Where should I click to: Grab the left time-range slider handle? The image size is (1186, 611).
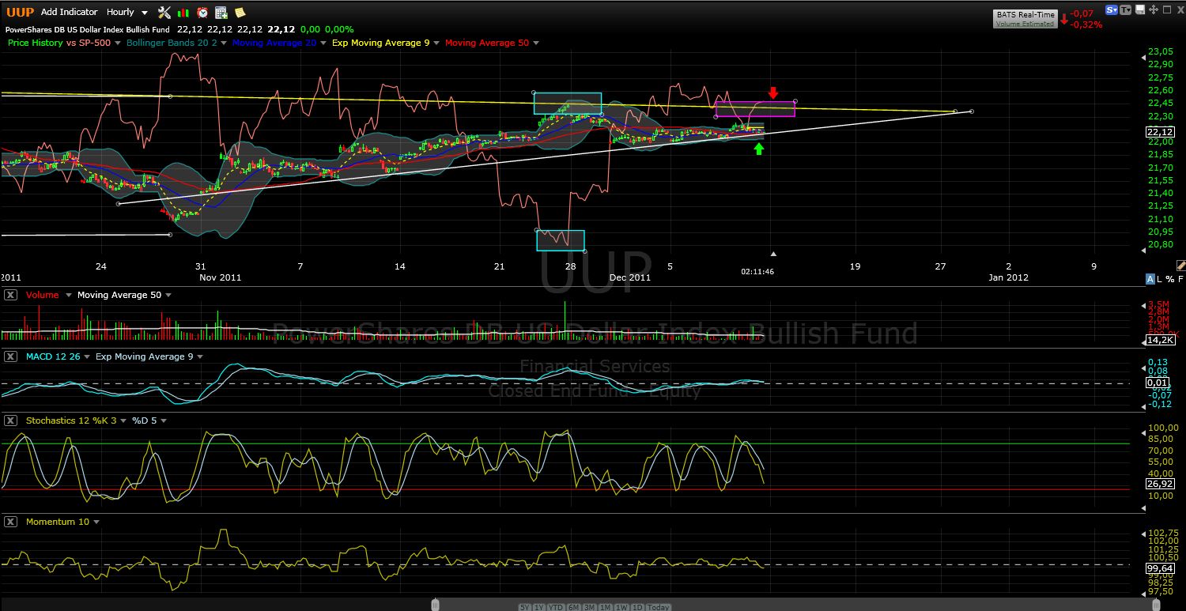click(x=435, y=605)
